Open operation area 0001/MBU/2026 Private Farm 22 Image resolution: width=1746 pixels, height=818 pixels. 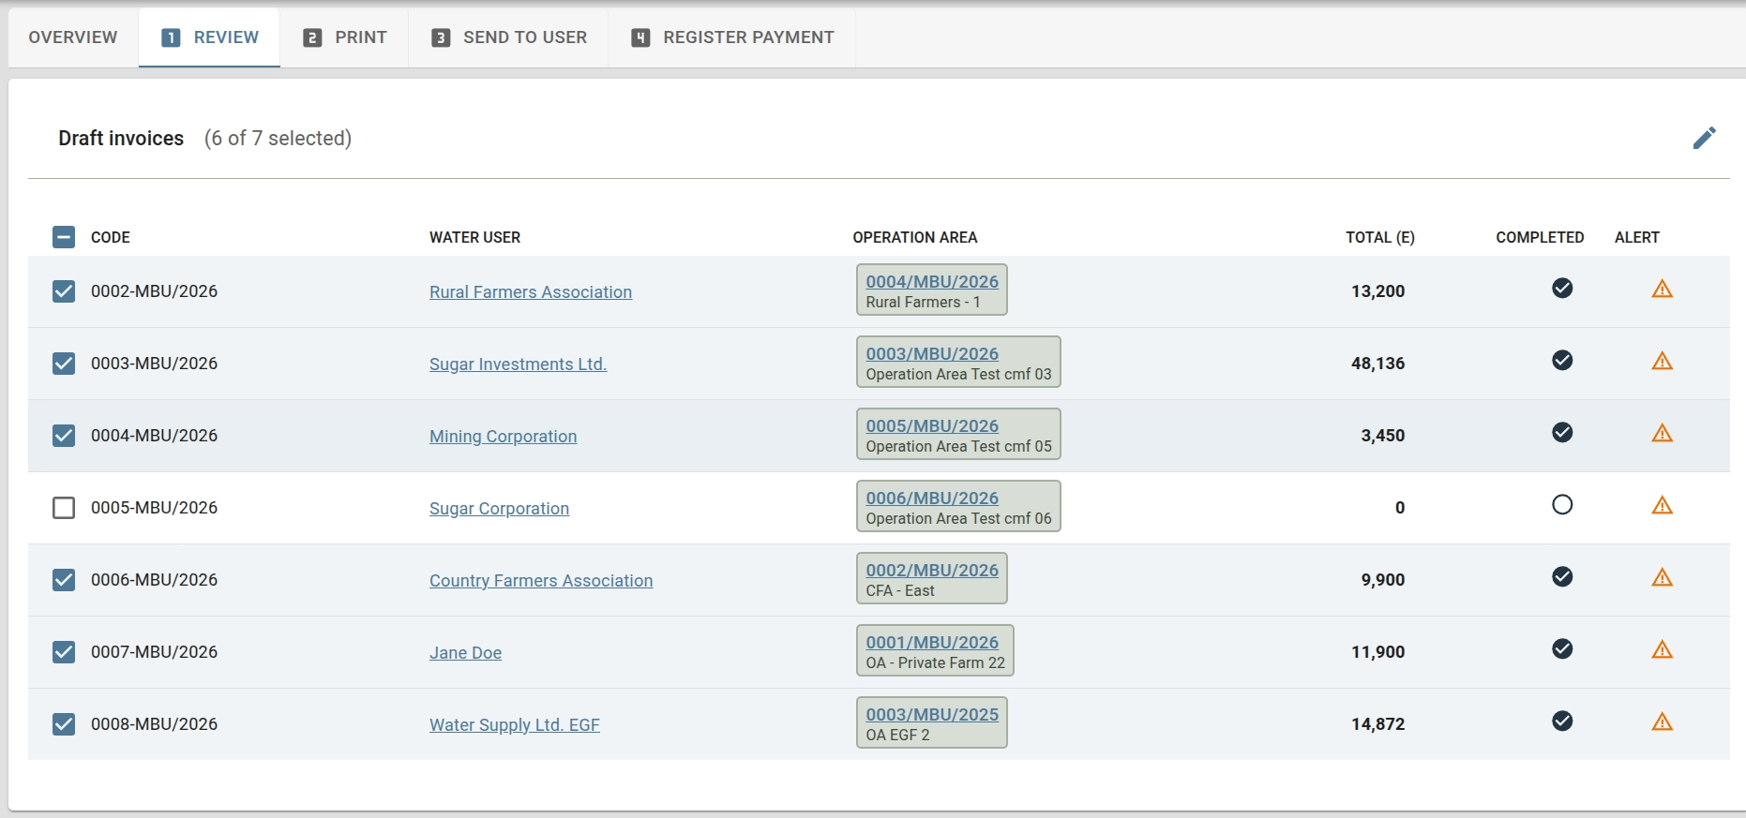[x=935, y=650]
